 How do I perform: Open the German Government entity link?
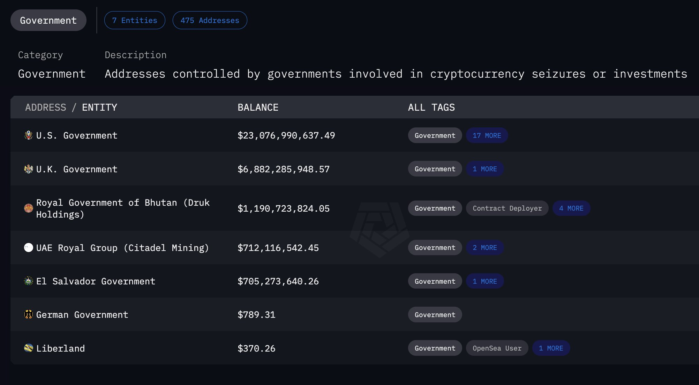pyautogui.click(x=82, y=315)
